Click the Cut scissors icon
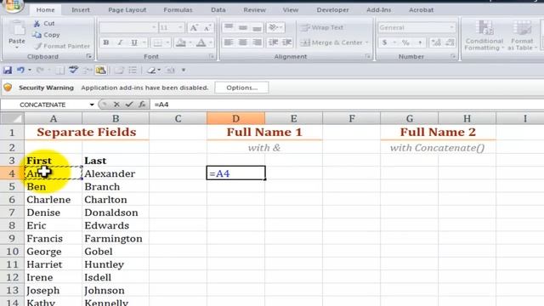 [37, 24]
